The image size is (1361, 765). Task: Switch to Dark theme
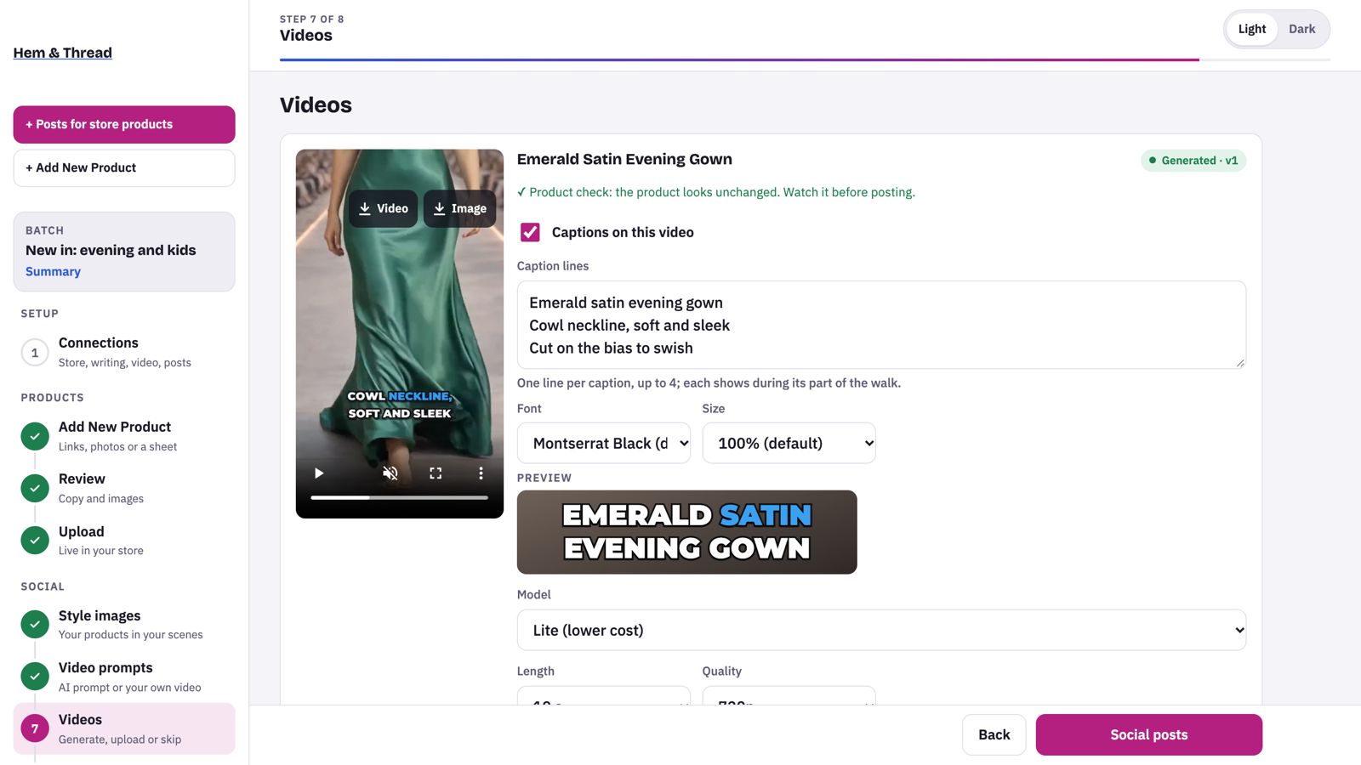(1301, 29)
